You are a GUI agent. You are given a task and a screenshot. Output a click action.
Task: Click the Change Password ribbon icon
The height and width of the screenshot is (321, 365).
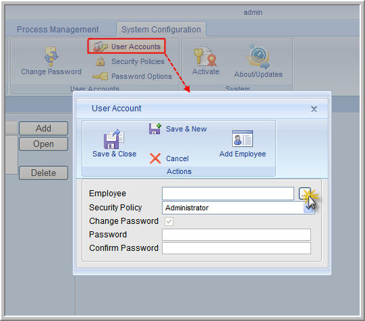pos(51,57)
